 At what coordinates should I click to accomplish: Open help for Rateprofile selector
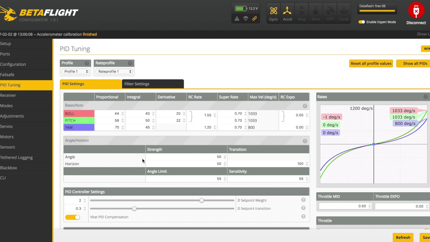pos(130,63)
